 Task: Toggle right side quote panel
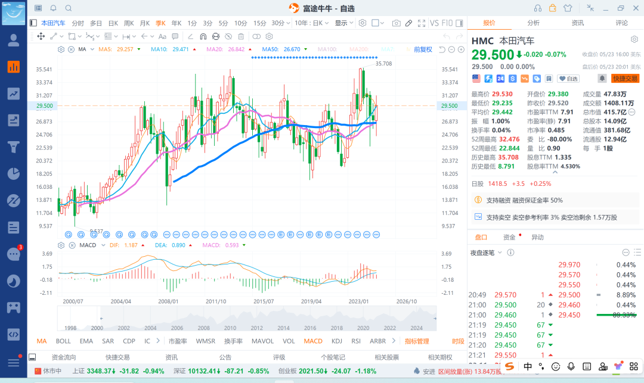coord(459,23)
